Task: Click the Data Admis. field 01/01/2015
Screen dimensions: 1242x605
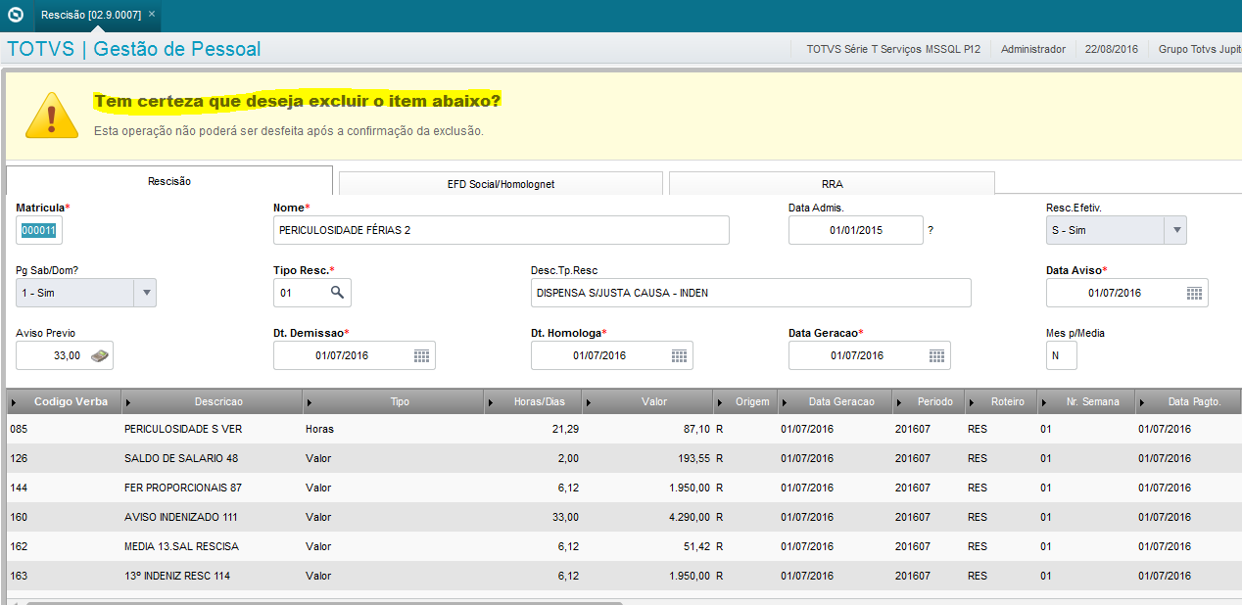Action: click(x=856, y=230)
